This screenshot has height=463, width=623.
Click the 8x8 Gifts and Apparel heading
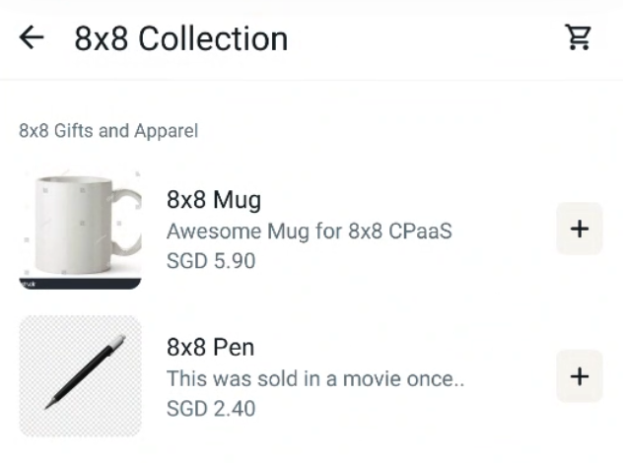(108, 130)
